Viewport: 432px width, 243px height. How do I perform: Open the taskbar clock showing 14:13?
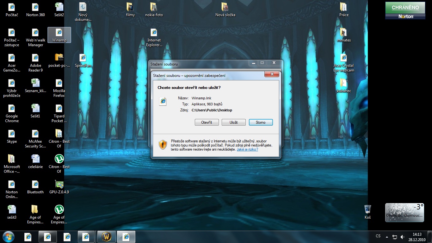pyautogui.click(x=417, y=237)
